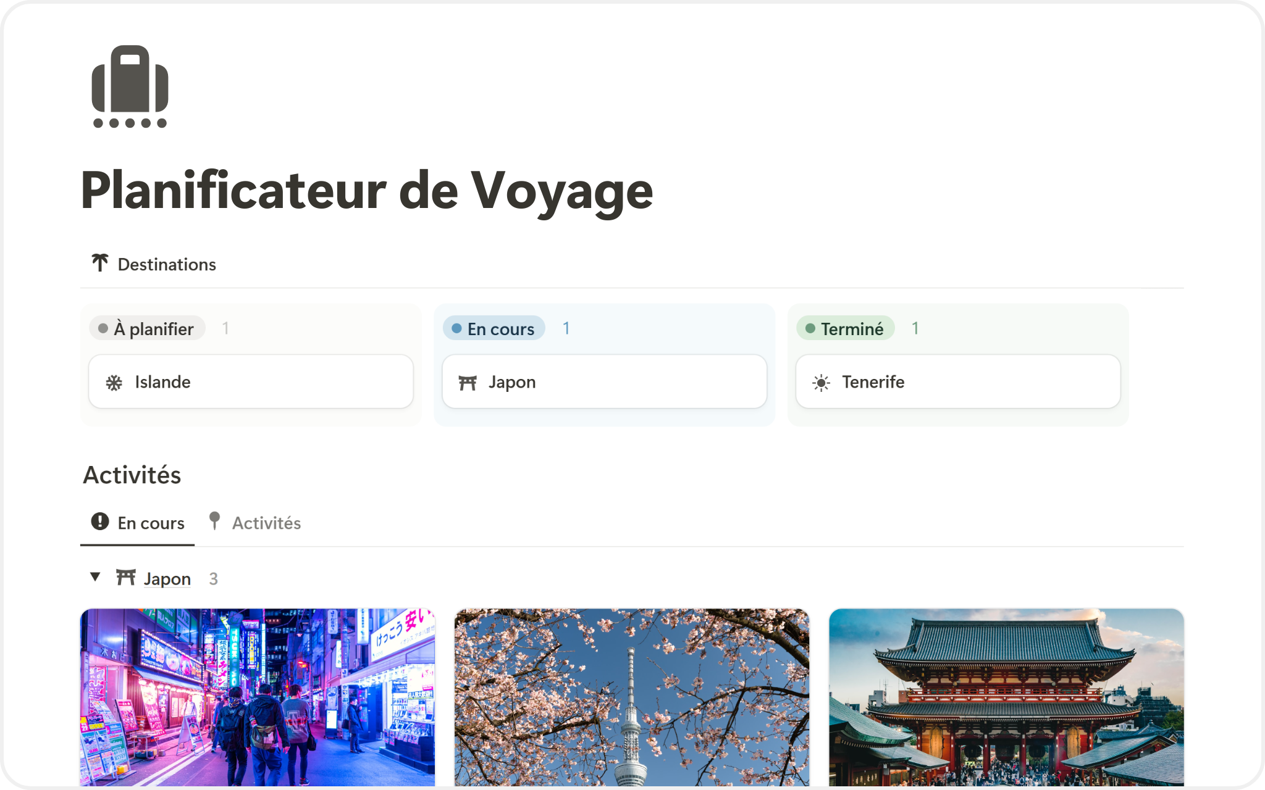Switch to the Activités view tab
1265x790 pixels.
(254, 523)
